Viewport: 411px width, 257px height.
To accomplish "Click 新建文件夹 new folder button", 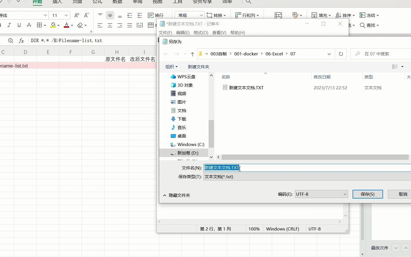I will tap(198, 67).
